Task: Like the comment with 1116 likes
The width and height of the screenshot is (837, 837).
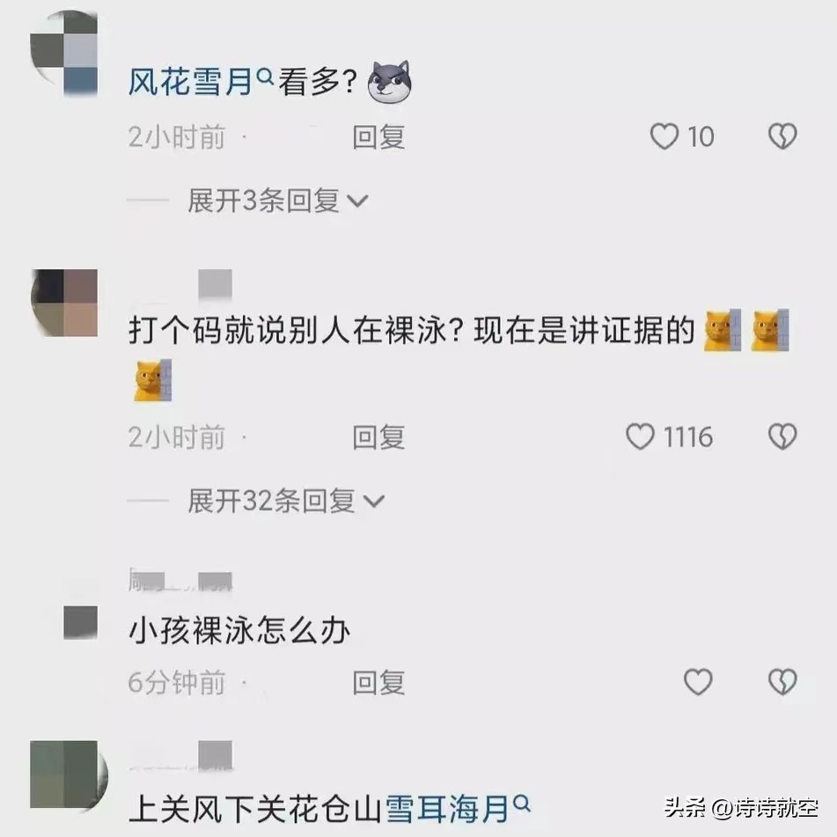Action: (640, 437)
